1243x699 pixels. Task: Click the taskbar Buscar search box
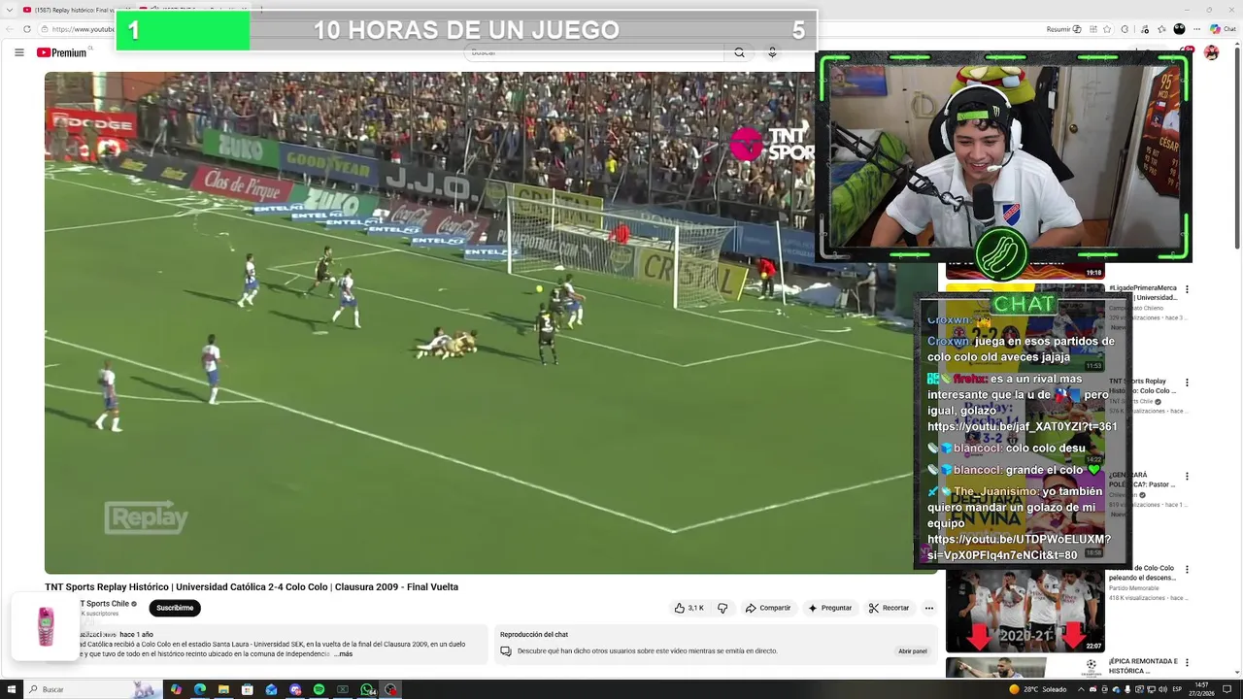(92, 689)
